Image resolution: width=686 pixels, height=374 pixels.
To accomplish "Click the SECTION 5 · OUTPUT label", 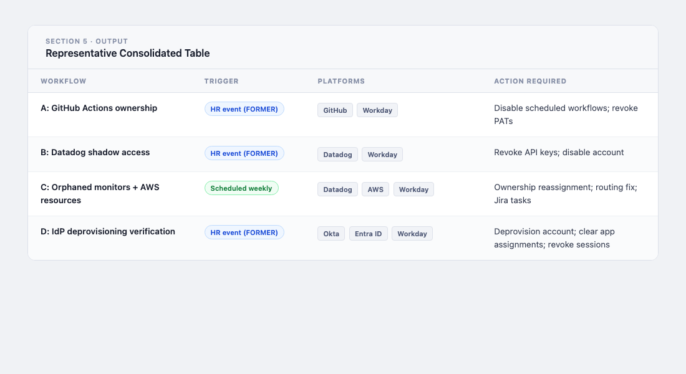I will tap(87, 41).
